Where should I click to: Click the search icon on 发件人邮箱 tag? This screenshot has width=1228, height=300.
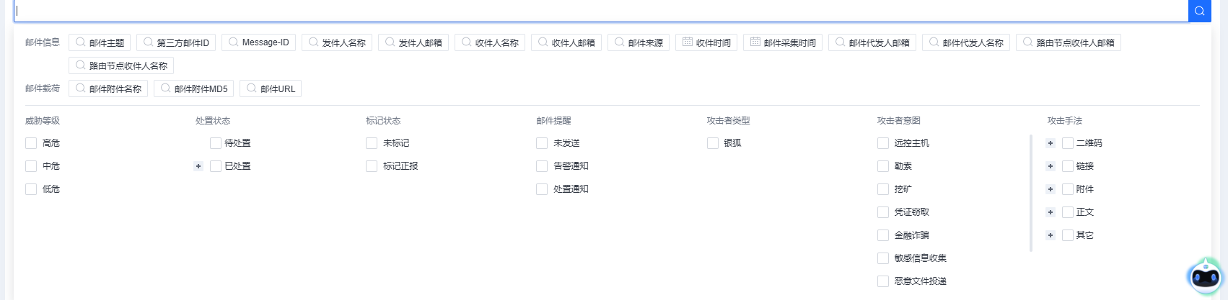(x=390, y=42)
